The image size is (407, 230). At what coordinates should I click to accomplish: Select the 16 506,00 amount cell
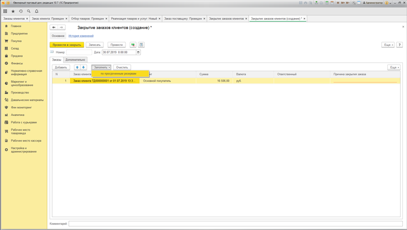[215, 81]
